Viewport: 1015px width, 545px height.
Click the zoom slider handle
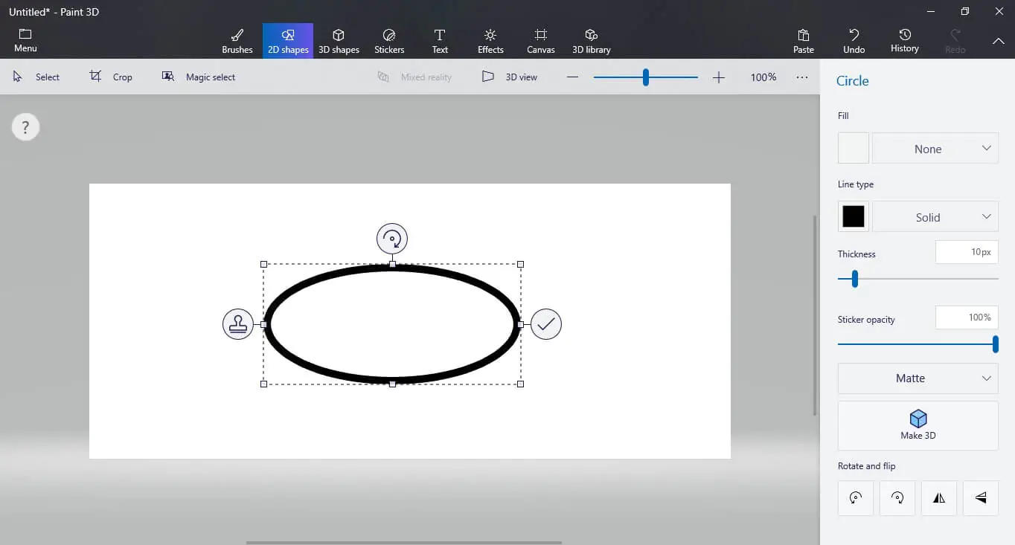646,77
